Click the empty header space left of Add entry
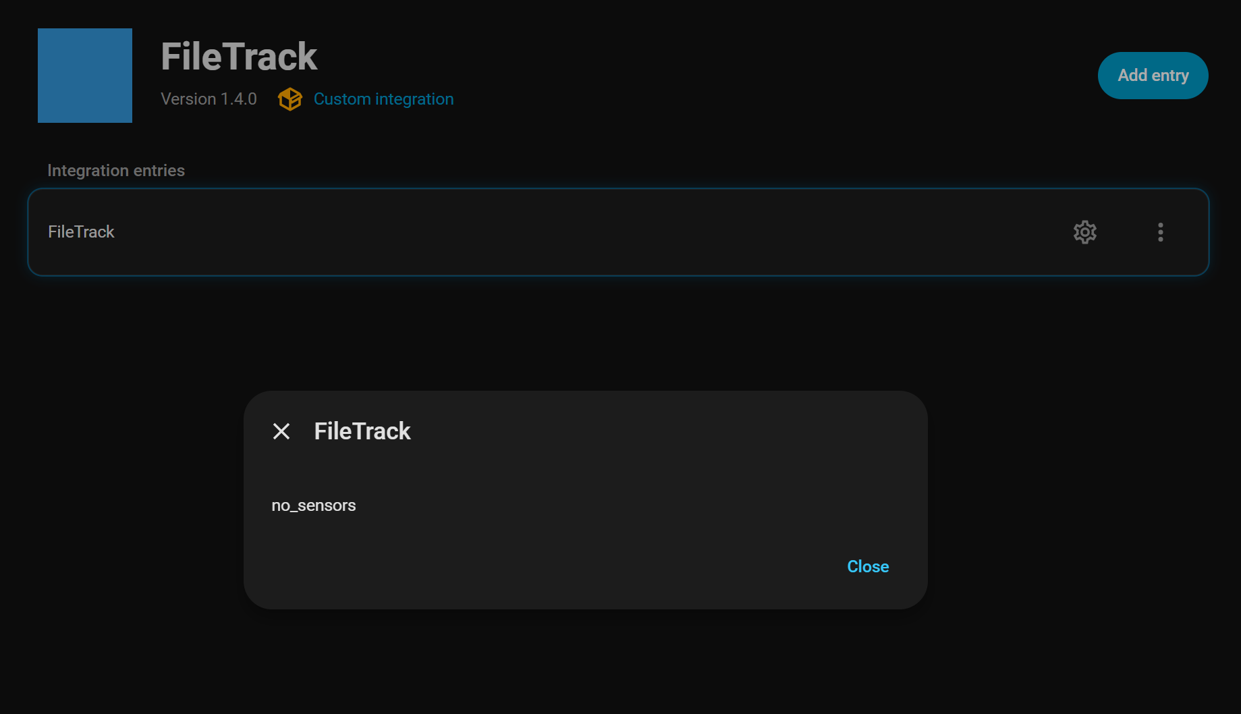Viewport: 1241px width, 714px height. click(776, 76)
